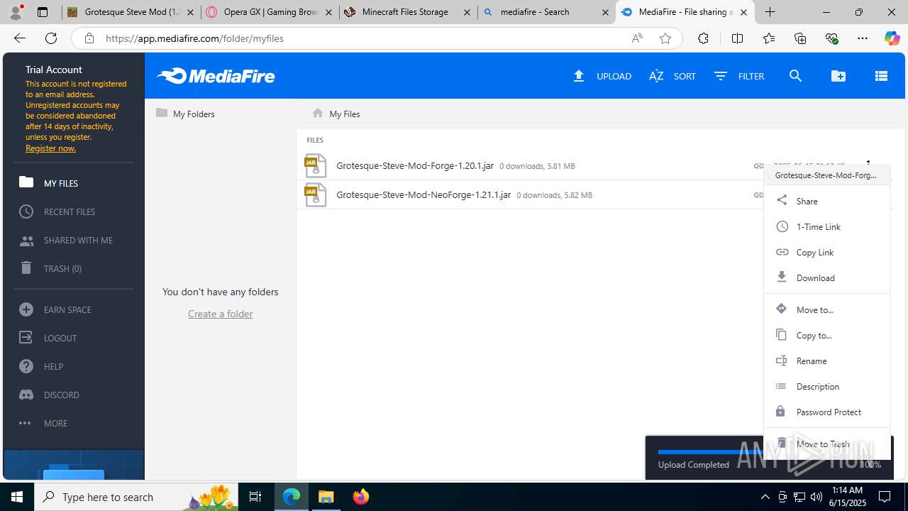Click the new folder icon
908x511 pixels.
coord(838,76)
